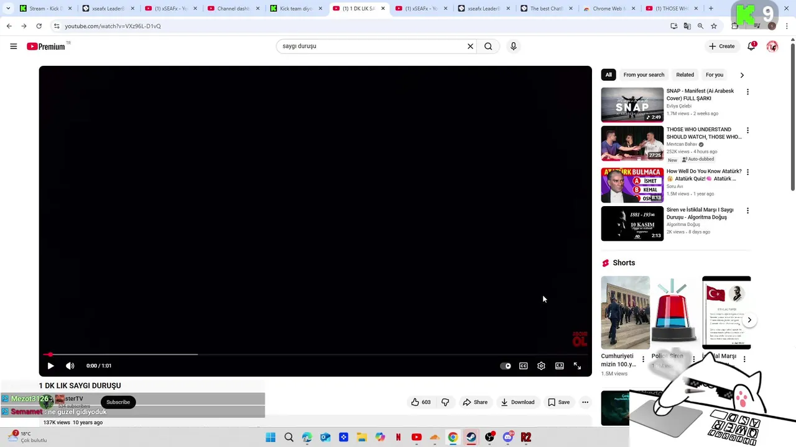This screenshot has width=796, height=447.
Task: Mute the video volume
Action: [70, 366]
